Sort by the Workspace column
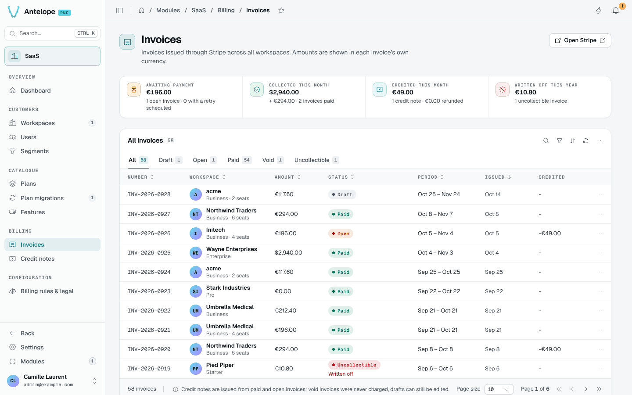This screenshot has width=632, height=395. click(x=207, y=177)
